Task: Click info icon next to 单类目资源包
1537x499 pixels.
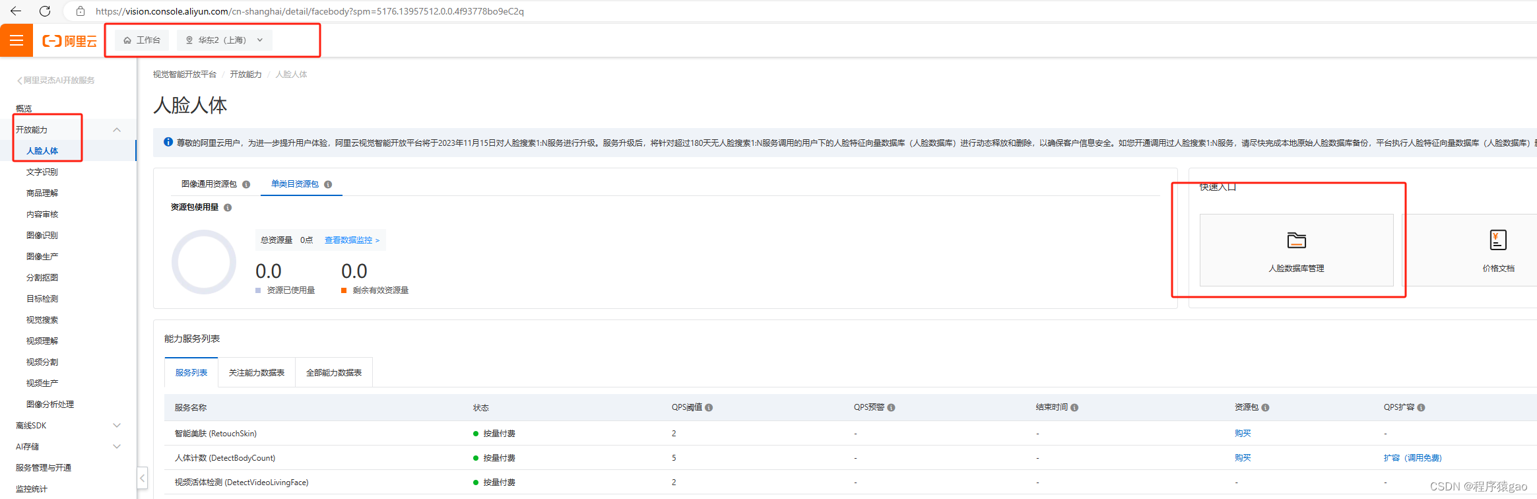Action: (328, 185)
